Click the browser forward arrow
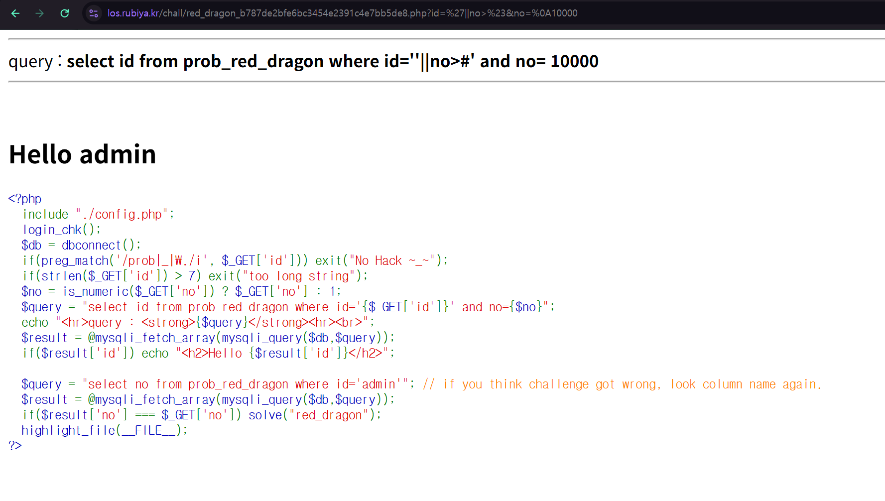The width and height of the screenshot is (885, 501). 40,13
